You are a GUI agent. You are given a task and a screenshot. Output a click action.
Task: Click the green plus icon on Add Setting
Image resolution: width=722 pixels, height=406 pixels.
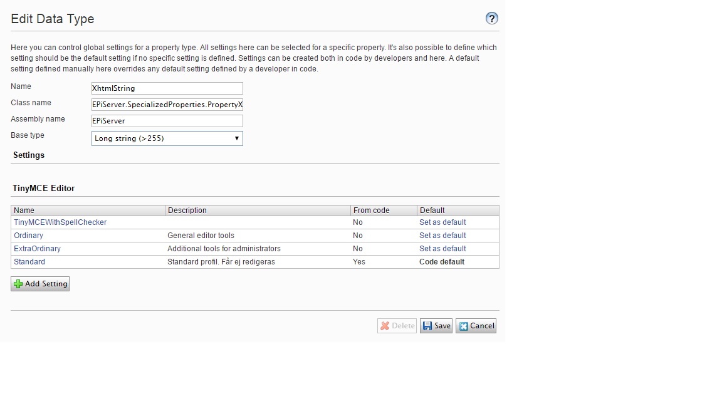point(18,284)
